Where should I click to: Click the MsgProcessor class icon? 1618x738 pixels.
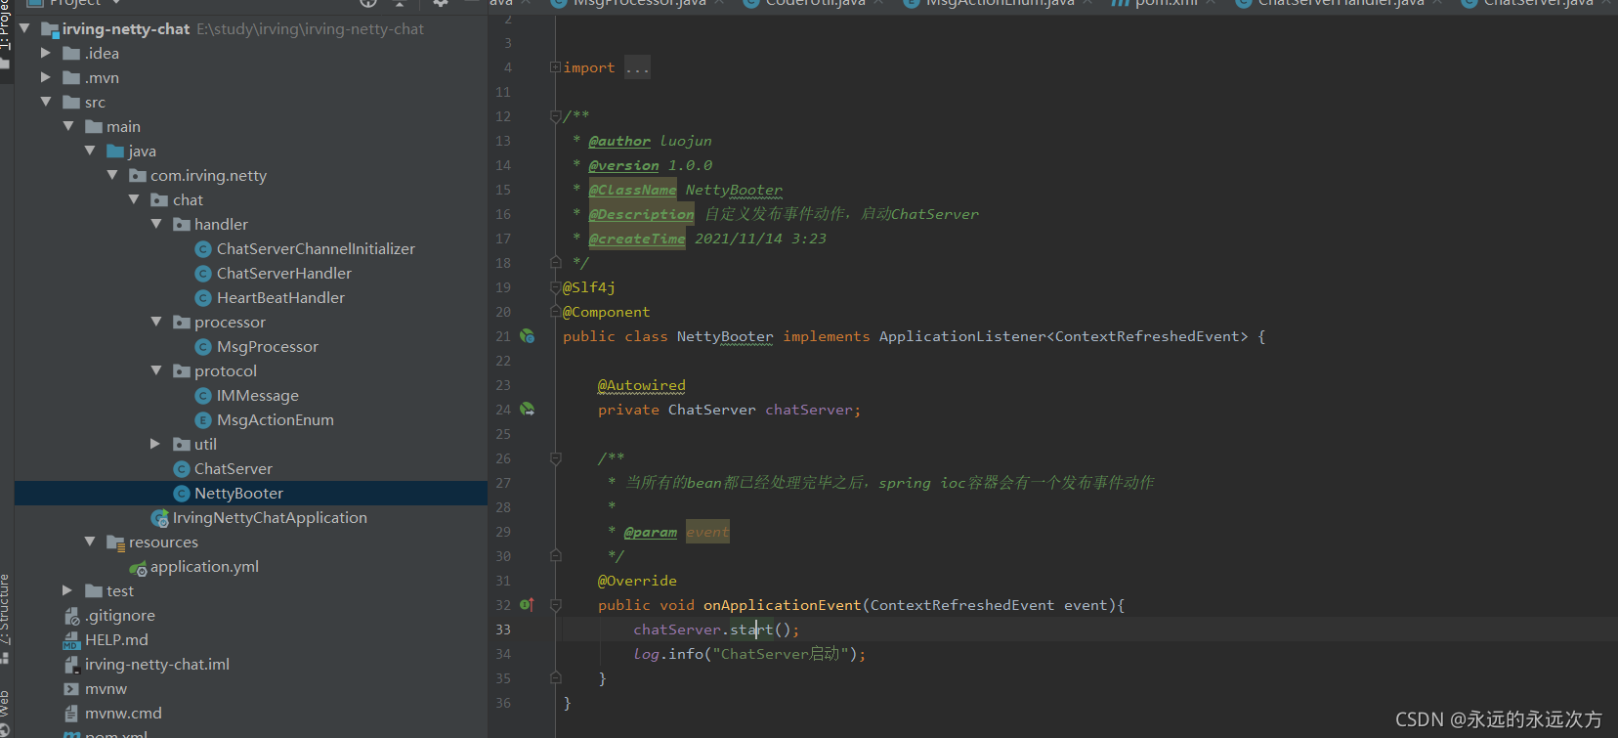203,347
